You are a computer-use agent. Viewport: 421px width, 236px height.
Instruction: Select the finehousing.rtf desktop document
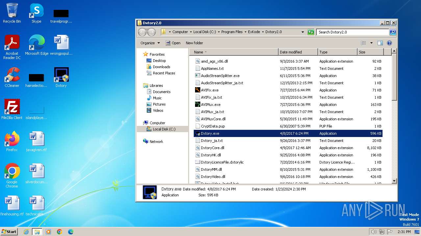pos(12,206)
